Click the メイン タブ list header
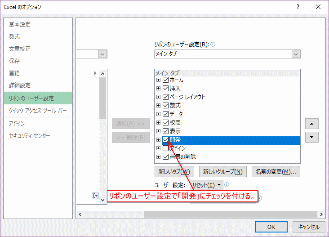The width and height of the screenshot is (329, 237). [x=227, y=73]
